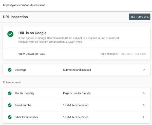Click Breadcrumbs '1 valid item detected' text

coord(76,105)
